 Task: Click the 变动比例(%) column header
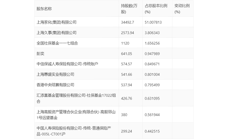click(x=182, y=9)
